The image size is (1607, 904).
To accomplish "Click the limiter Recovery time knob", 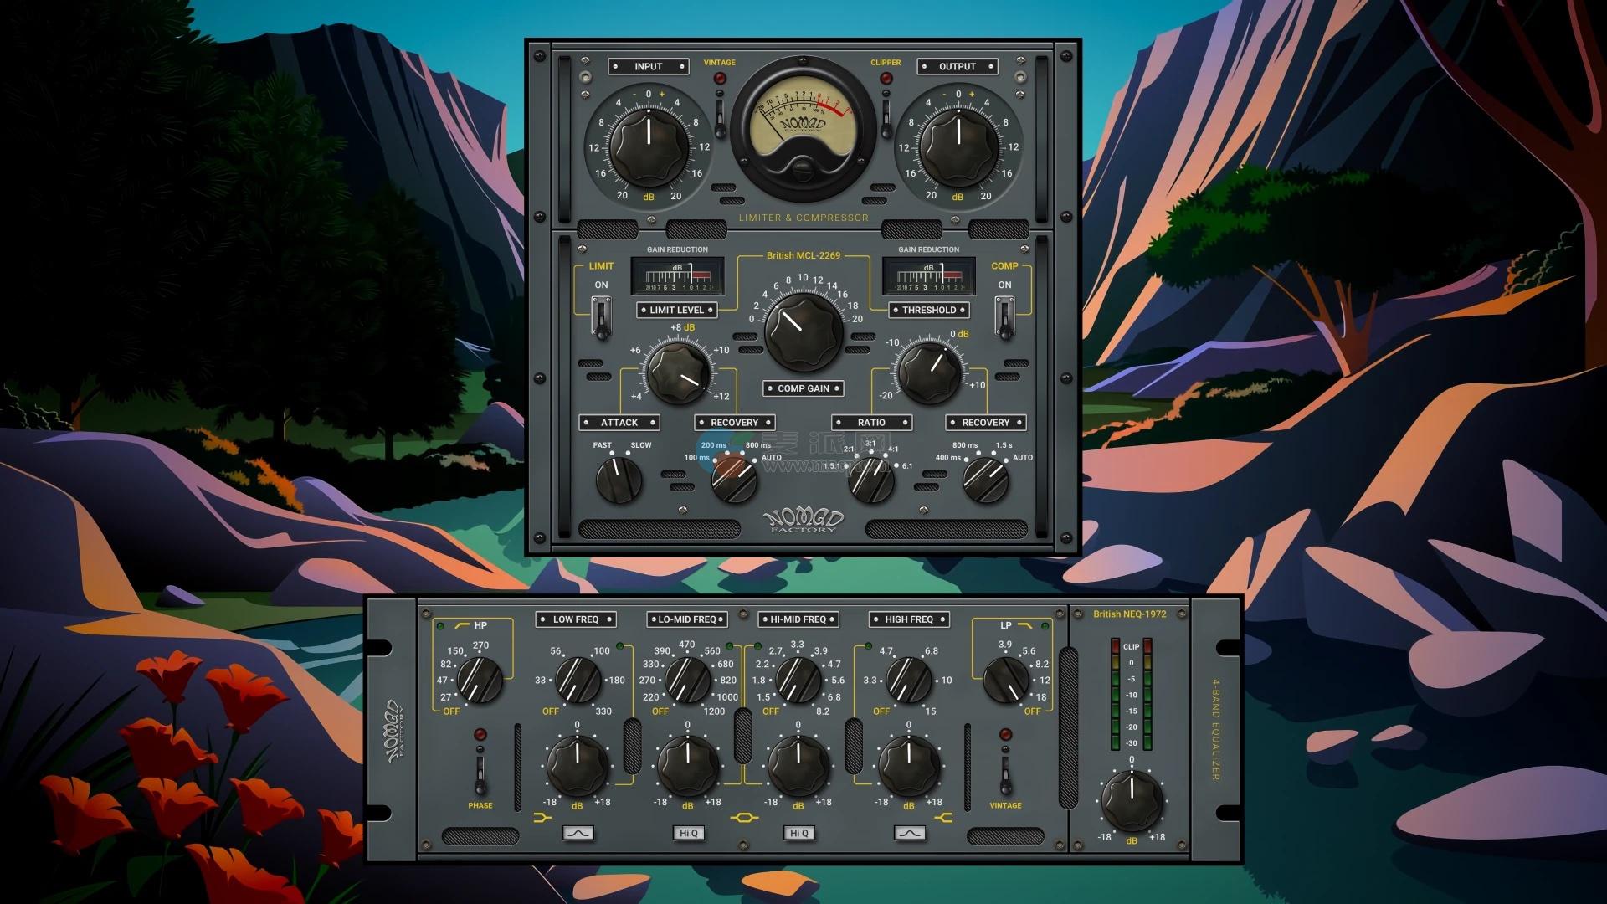I will click(734, 480).
